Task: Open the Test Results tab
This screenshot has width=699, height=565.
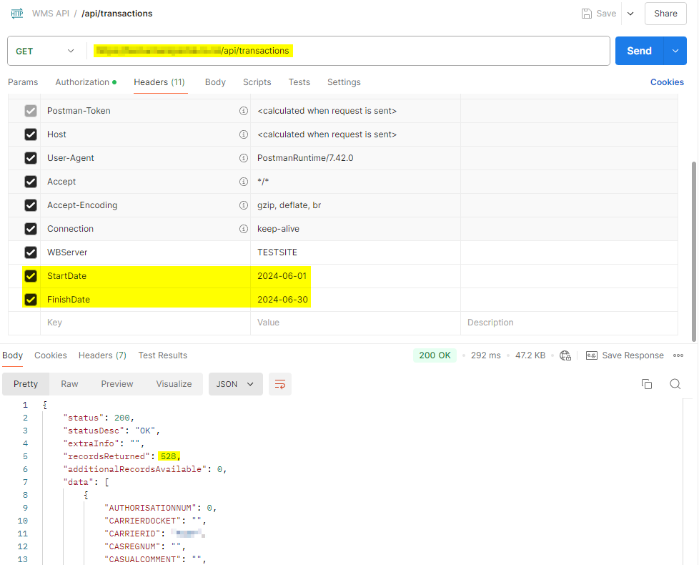Action: coord(163,355)
